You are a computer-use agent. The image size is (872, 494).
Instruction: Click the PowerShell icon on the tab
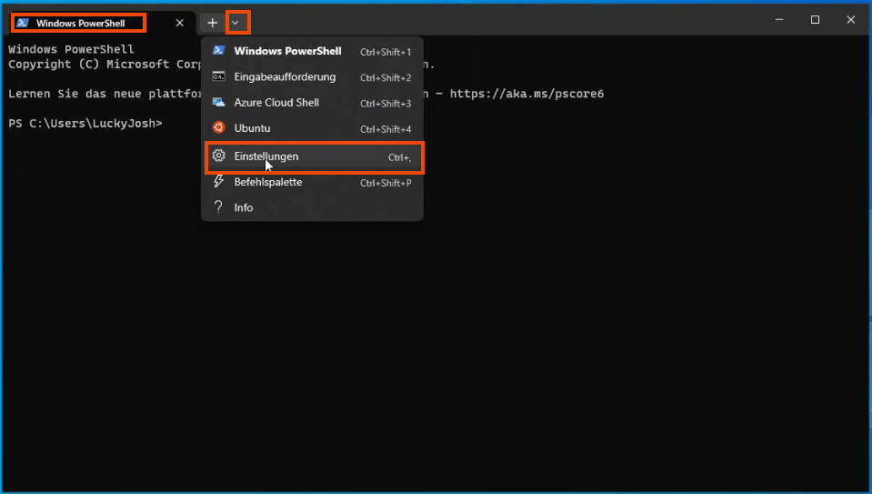22,23
